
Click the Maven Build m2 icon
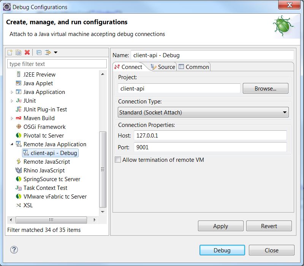coord(19,118)
